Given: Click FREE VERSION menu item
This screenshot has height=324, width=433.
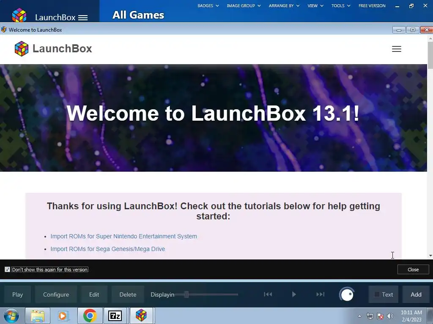Looking at the screenshot, I should tap(372, 5).
